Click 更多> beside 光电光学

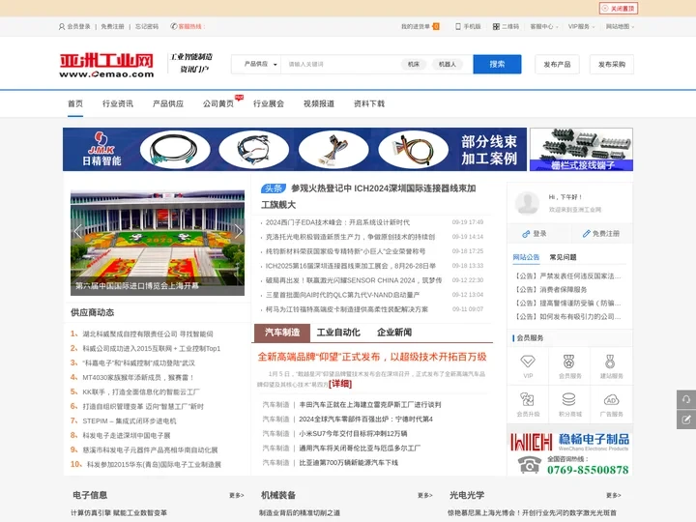pos(614,495)
